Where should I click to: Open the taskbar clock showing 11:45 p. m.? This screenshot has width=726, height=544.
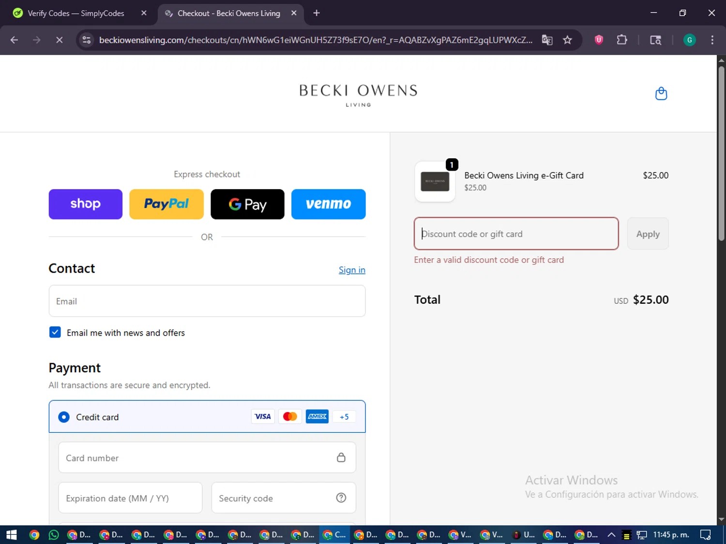[671, 535]
